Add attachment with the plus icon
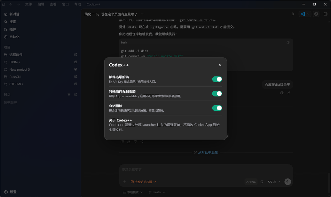 coord(124,182)
